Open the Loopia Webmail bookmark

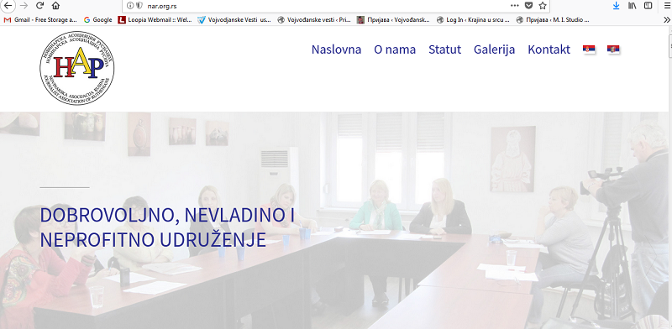pyautogui.click(x=155, y=19)
